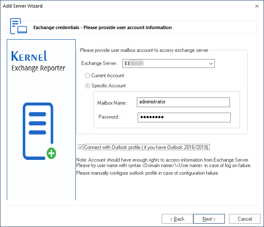The height and width of the screenshot is (227, 264).
Task: Click the Kernel logo in sidebar
Action: (x=29, y=56)
